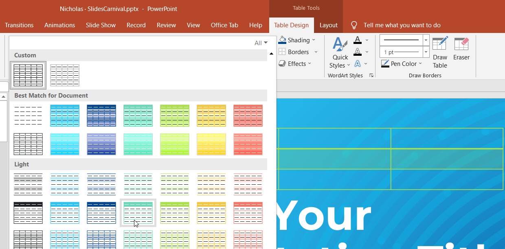Click the Shading paint bucket icon
This screenshot has height=249, width=505.
click(283, 40)
